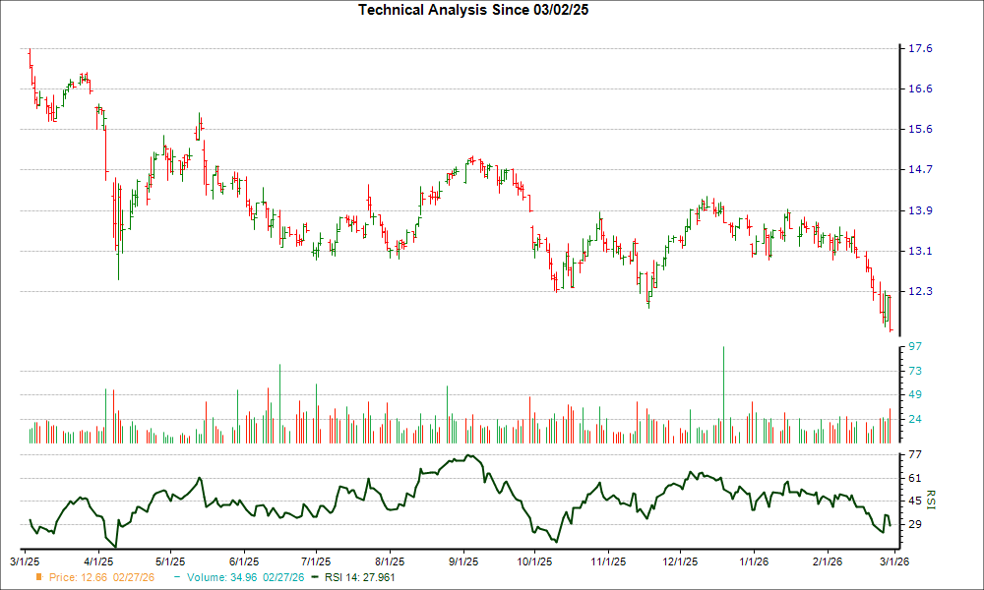Select the 3/1/25 starting date axis label
984x590 pixels.
[25, 560]
